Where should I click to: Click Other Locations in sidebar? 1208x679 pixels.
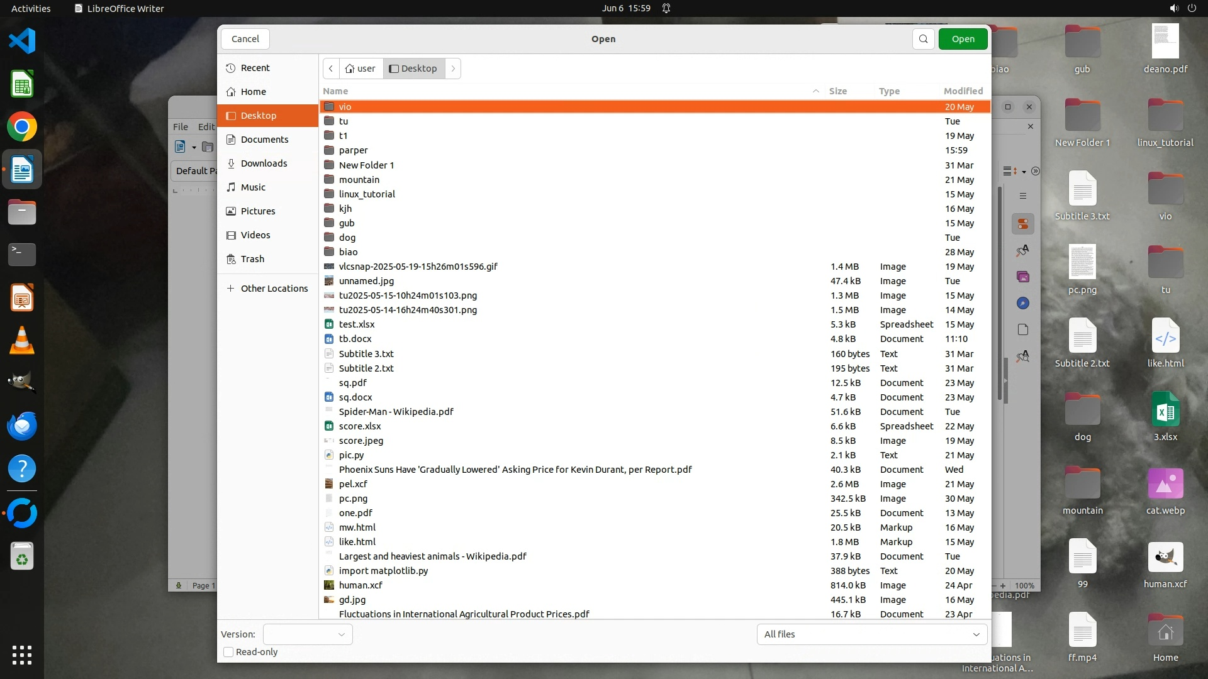coord(274,289)
